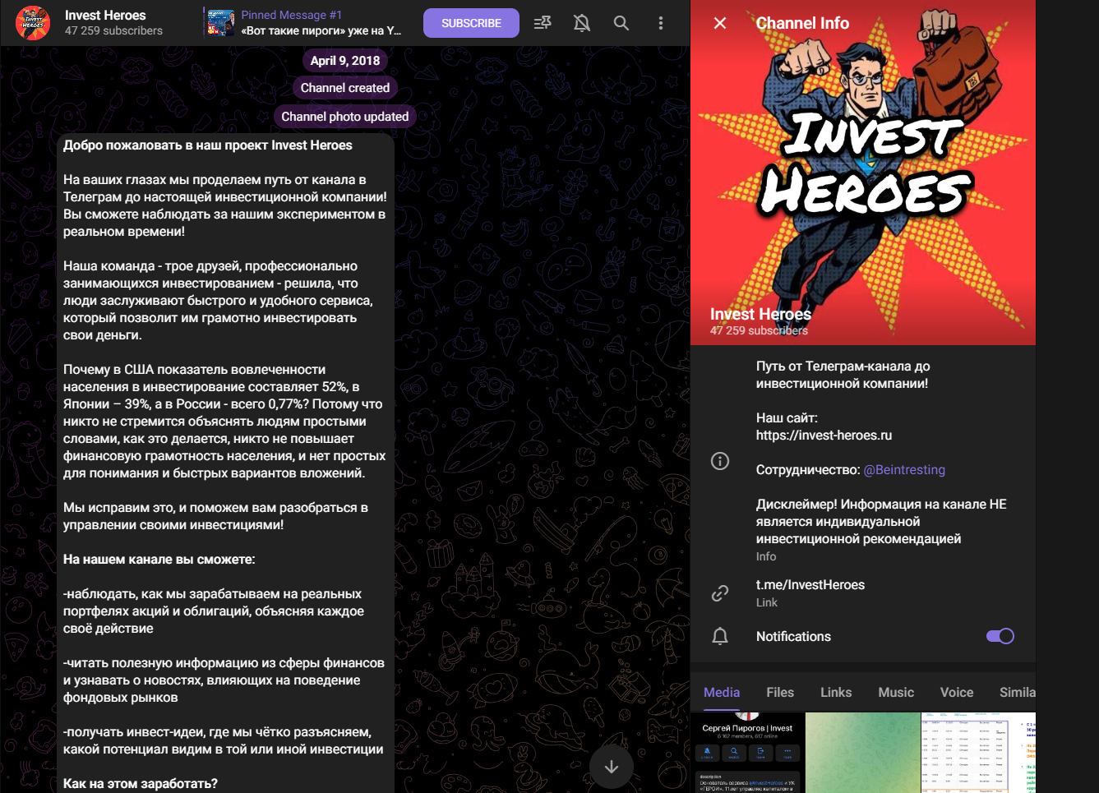Click the Invest Heroes channel title in header
The height and width of the screenshot is (793, 1099).
(x=105, y=15)
